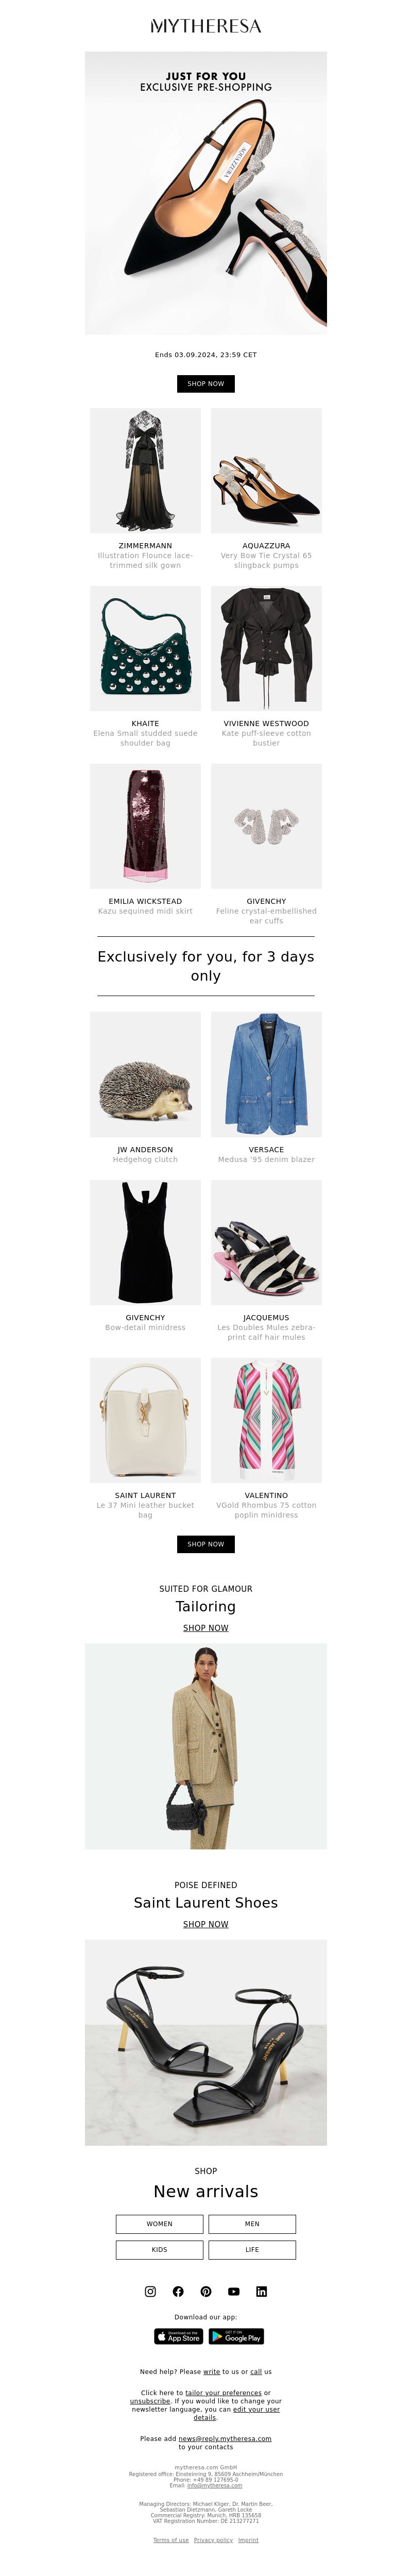This screenshot has height=2576, width=412.
Task: Click the Mytheresa logo at top
Action: point(206,26)
